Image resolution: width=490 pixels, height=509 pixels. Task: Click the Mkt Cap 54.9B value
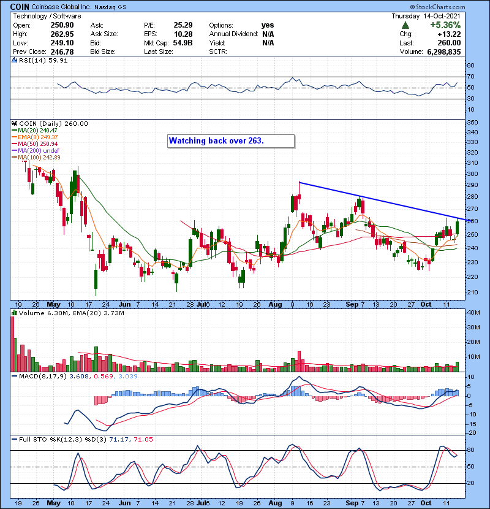coord(183,43)
